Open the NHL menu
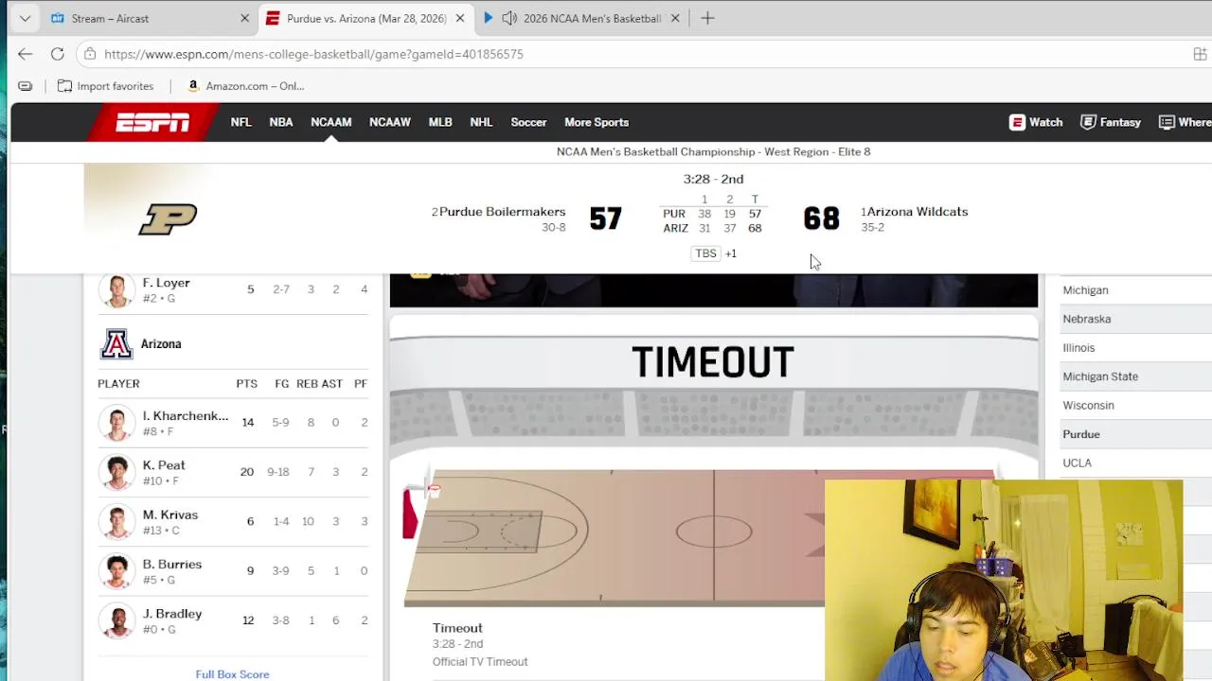The width and height of the screenshot is (1212, 681). point(481,122)
